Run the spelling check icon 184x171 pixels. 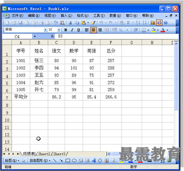pyautogui.click(x=56, y=23)
